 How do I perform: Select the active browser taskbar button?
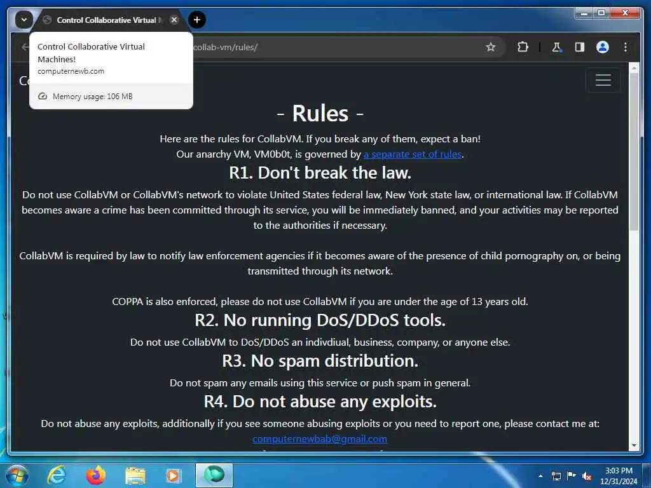(x=214, y=475)
